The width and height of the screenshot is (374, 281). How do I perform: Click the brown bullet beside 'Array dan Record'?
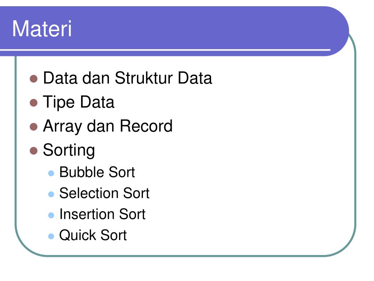(x=34, y=127)
